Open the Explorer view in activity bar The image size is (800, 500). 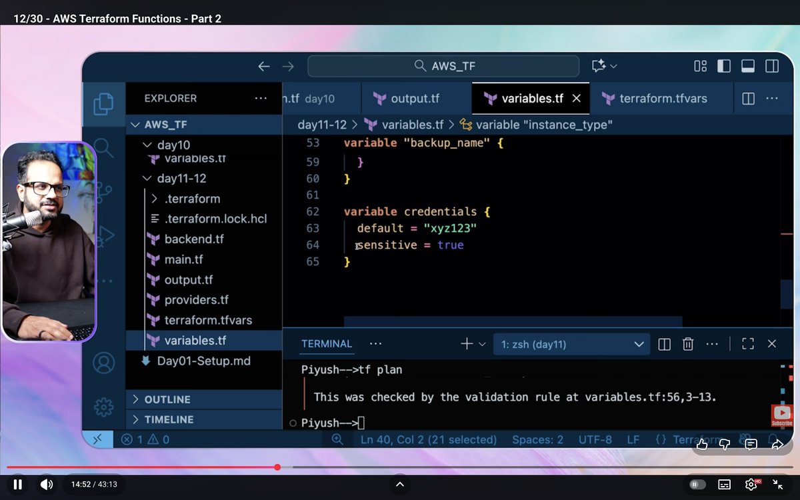[x=103, y=103]
